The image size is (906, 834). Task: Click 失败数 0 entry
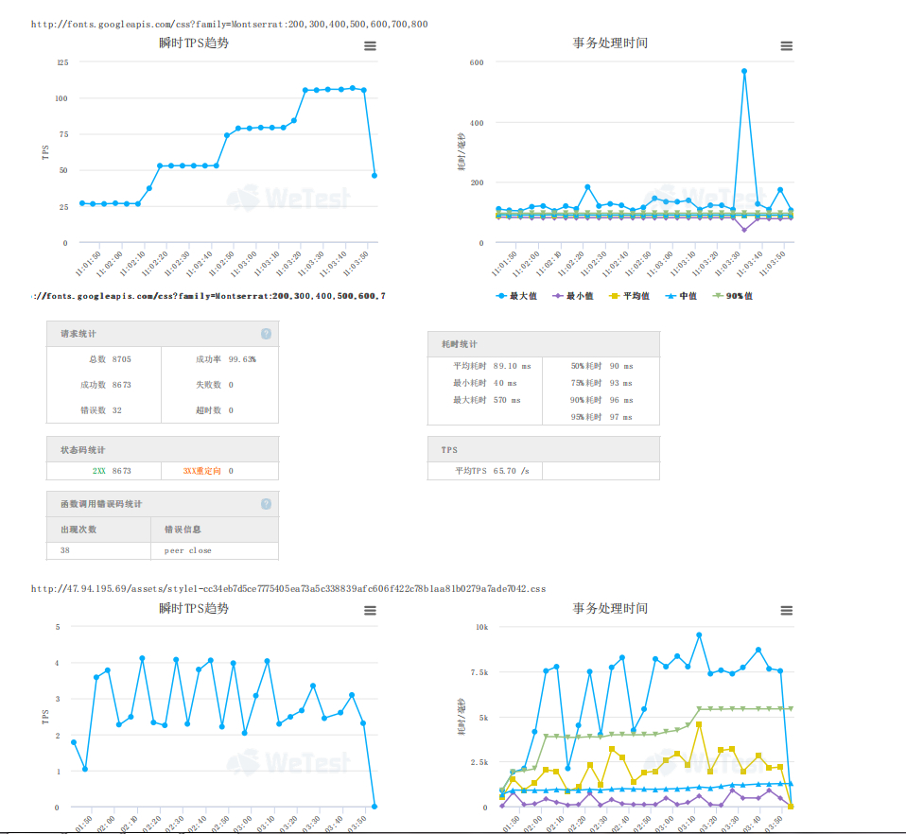[215, 385]
